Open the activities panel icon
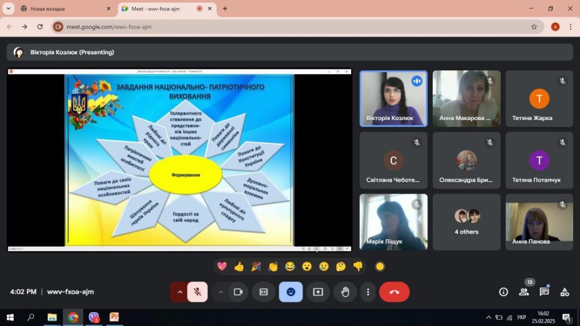 tap(565, 292)
